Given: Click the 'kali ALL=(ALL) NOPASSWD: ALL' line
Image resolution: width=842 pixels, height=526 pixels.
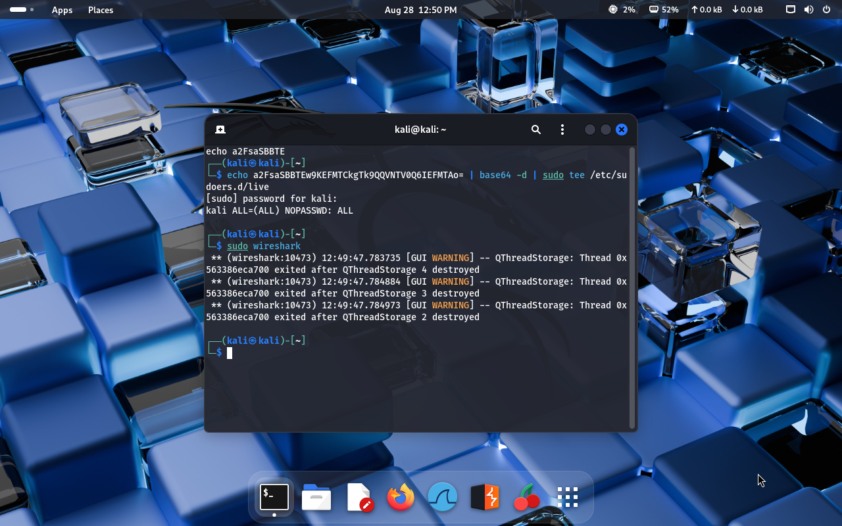Looking at the screenshot, I should pyautogui.click(x=280, y=210).
